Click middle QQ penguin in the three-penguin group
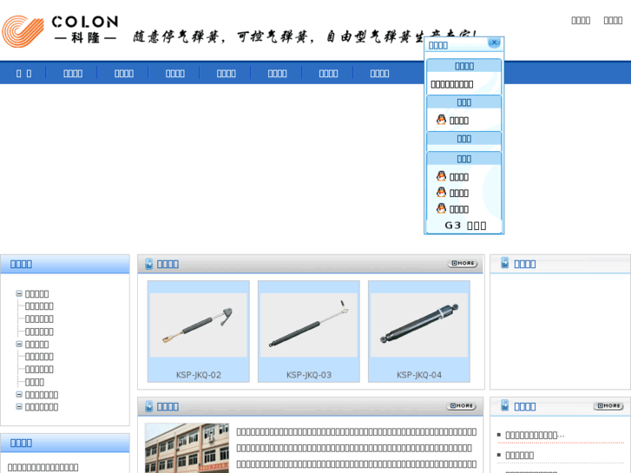 click(x=442, y=192)
